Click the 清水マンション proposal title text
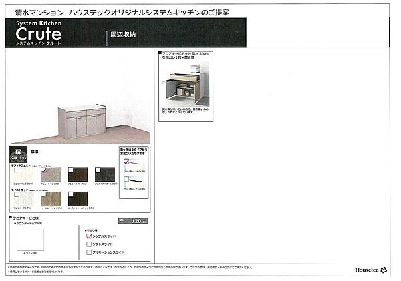 [122, 13]
